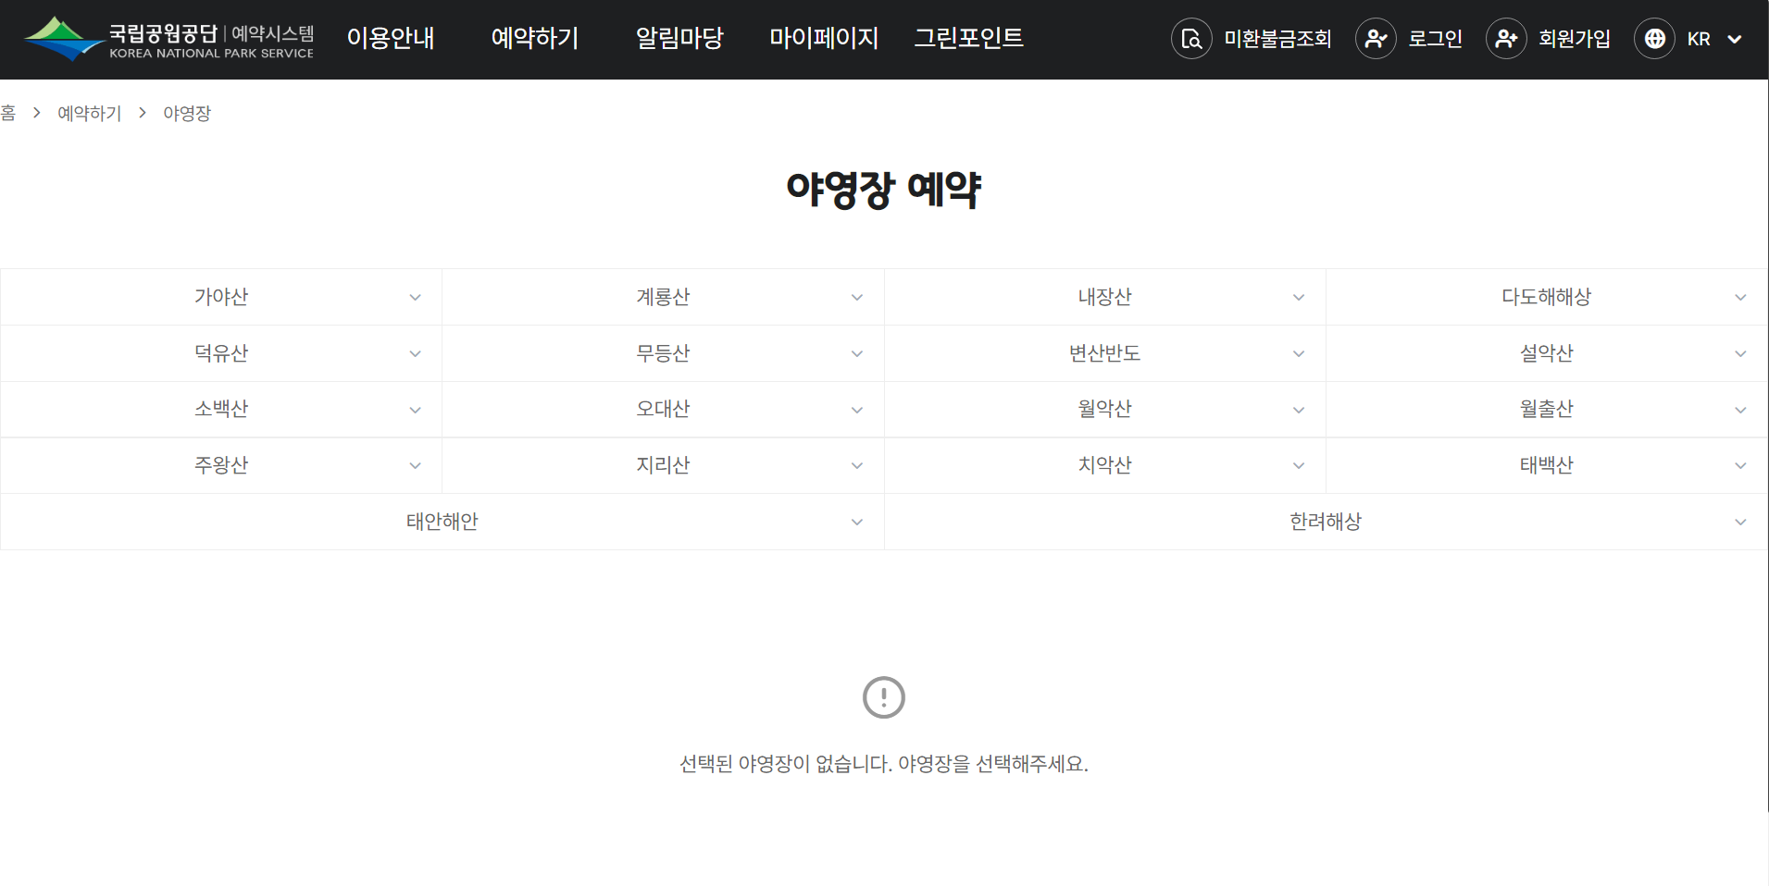The image size is (1769, 886).
Task: Expand the 계룡산 campground list
Action: [x=663, y=297]
